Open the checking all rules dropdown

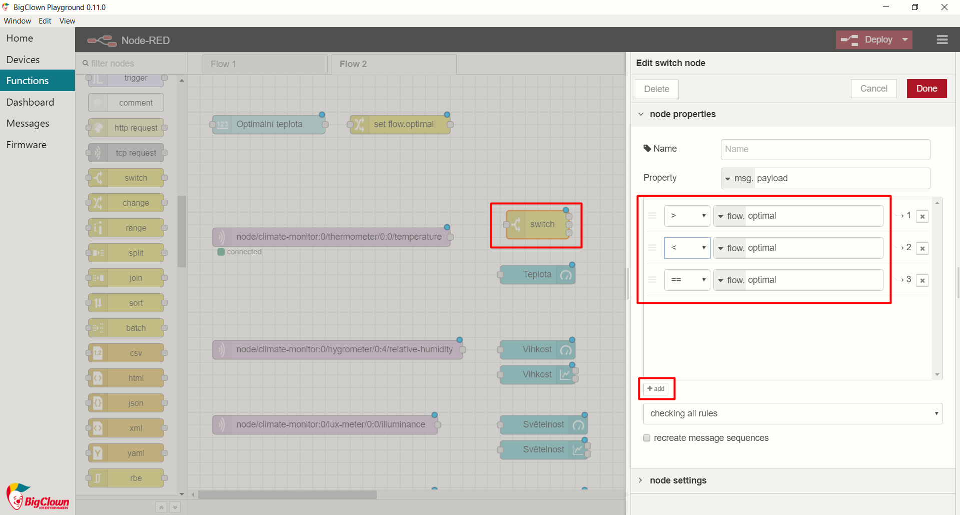pyautogui.click(x=793, y=413)
